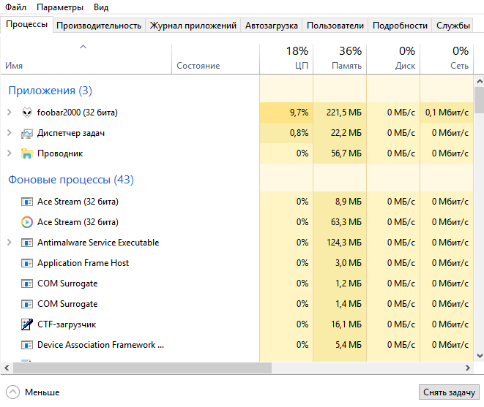Click the Application Frame Host icon
Image resolution: width=484 pixels, height=407 pixels.
click(x=27, y=263)
